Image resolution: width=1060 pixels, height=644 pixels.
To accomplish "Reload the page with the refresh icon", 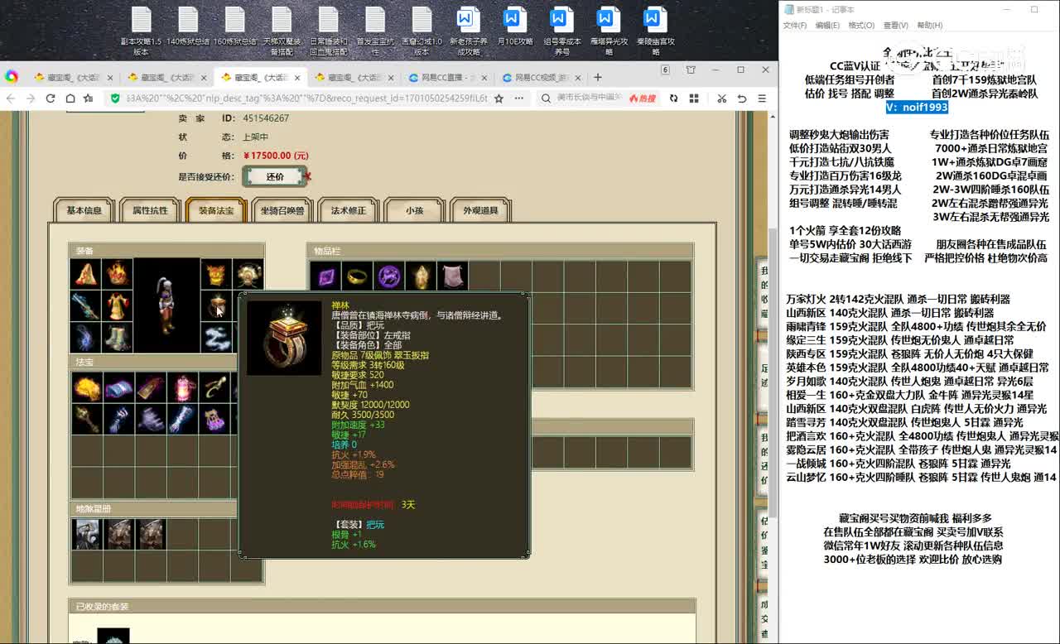I will pyautogui.click(x=51, y=99).
